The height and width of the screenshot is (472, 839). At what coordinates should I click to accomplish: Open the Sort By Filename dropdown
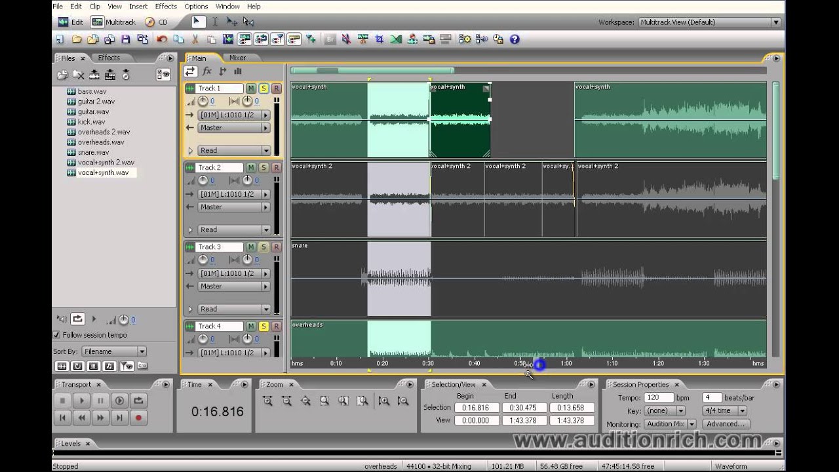114,351
